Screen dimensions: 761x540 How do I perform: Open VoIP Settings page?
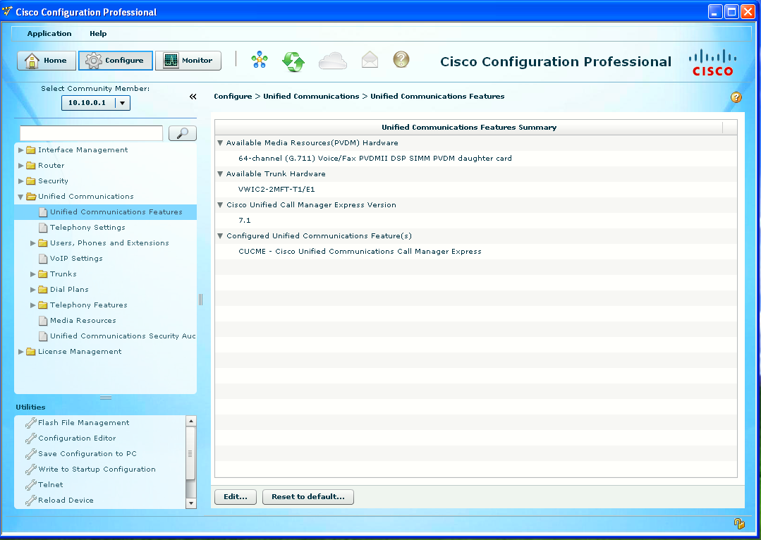(76, 259)
